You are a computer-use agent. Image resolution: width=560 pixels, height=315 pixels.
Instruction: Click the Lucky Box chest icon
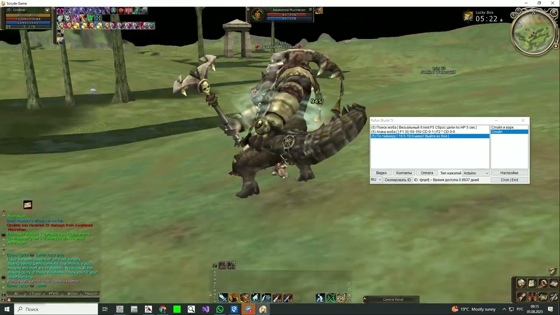coord(469,17)
